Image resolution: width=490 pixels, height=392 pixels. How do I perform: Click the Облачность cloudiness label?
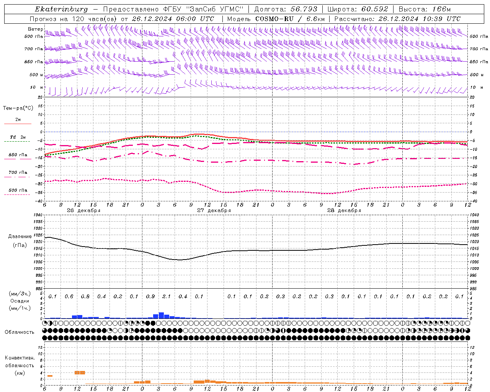(x=20, y=332)
